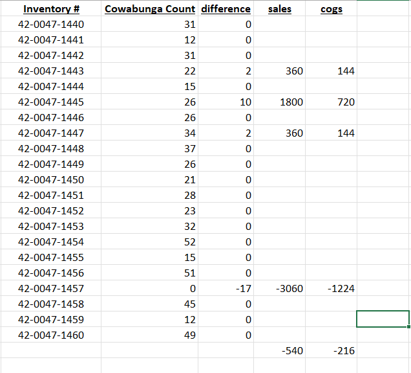
Task: Click inventory cell 42-0047-1459
Action: point(51,319)
